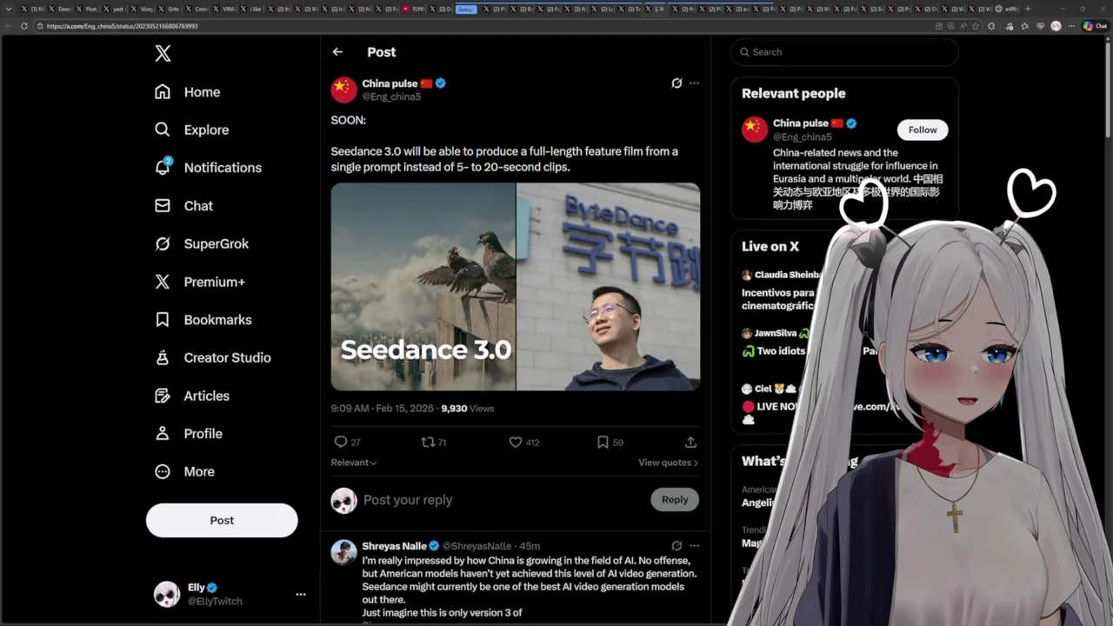Open the Claudia Sheinbaum live item
The height and width of the screenshot is (626, 1113).
(783, 290)
